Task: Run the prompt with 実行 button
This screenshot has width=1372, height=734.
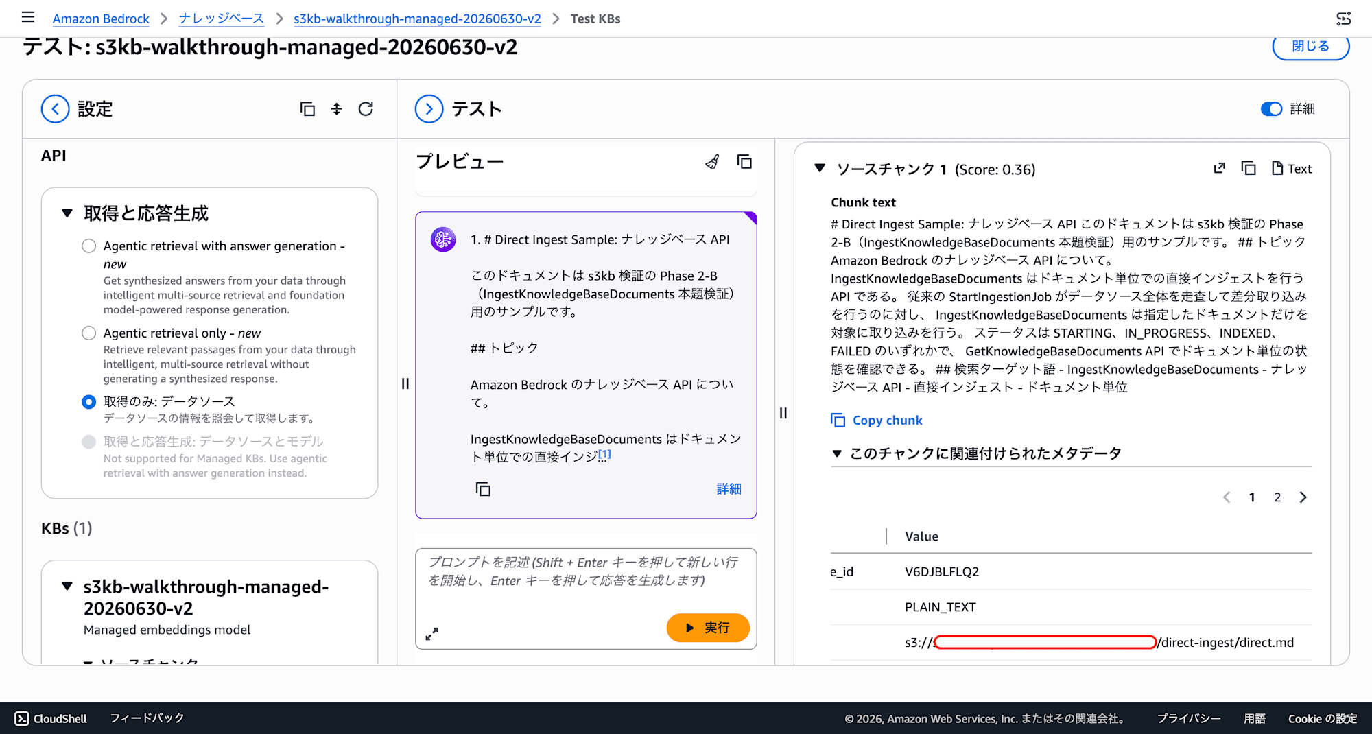Action: pyautogui.click(x=708, y=628)
